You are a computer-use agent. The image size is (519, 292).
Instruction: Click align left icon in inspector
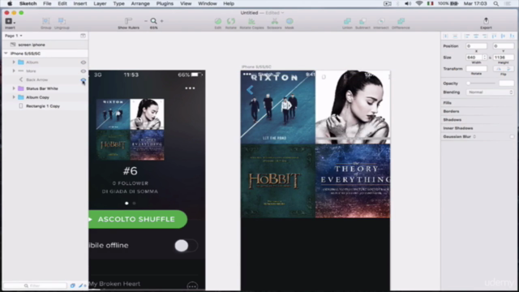point(467,36)
